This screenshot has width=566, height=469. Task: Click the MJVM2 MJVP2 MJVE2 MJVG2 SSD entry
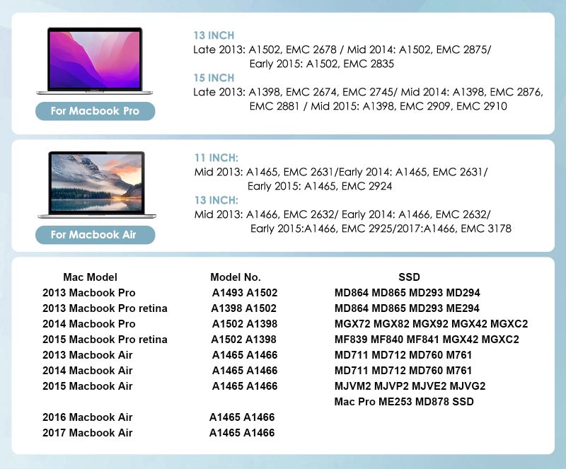point(410,386)
